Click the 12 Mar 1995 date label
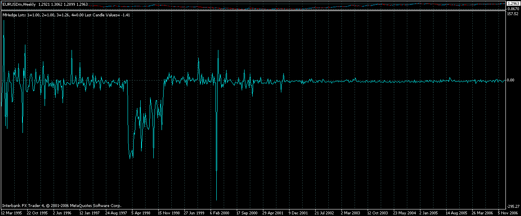The height and width of the screenshot is (216, 521). point(11,213)
